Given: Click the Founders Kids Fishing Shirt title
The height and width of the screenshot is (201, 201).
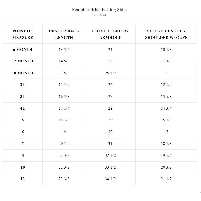Looking at the screenshot, I should (99, 10).
